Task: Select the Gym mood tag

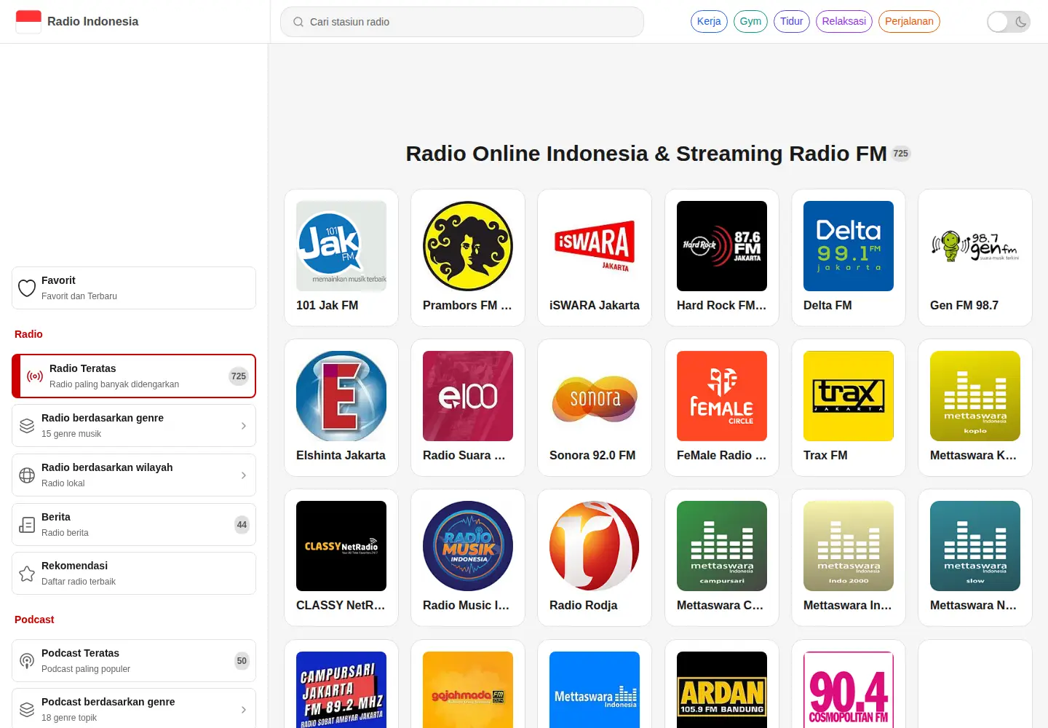Action: coord(750,21)
